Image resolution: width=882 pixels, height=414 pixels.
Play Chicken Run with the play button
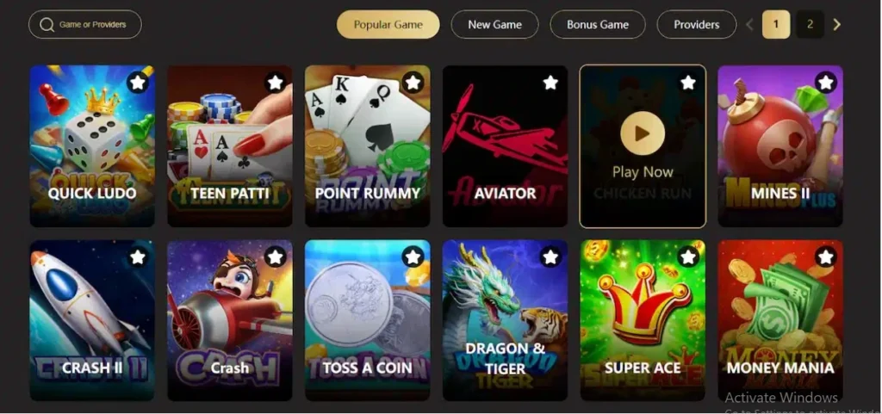(x=643, y=133)
